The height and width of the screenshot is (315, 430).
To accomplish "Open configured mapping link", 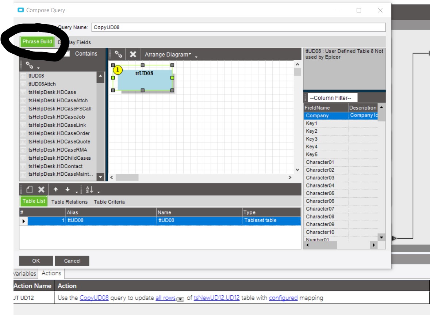I will pyautogui.click(x=283, y=298).
